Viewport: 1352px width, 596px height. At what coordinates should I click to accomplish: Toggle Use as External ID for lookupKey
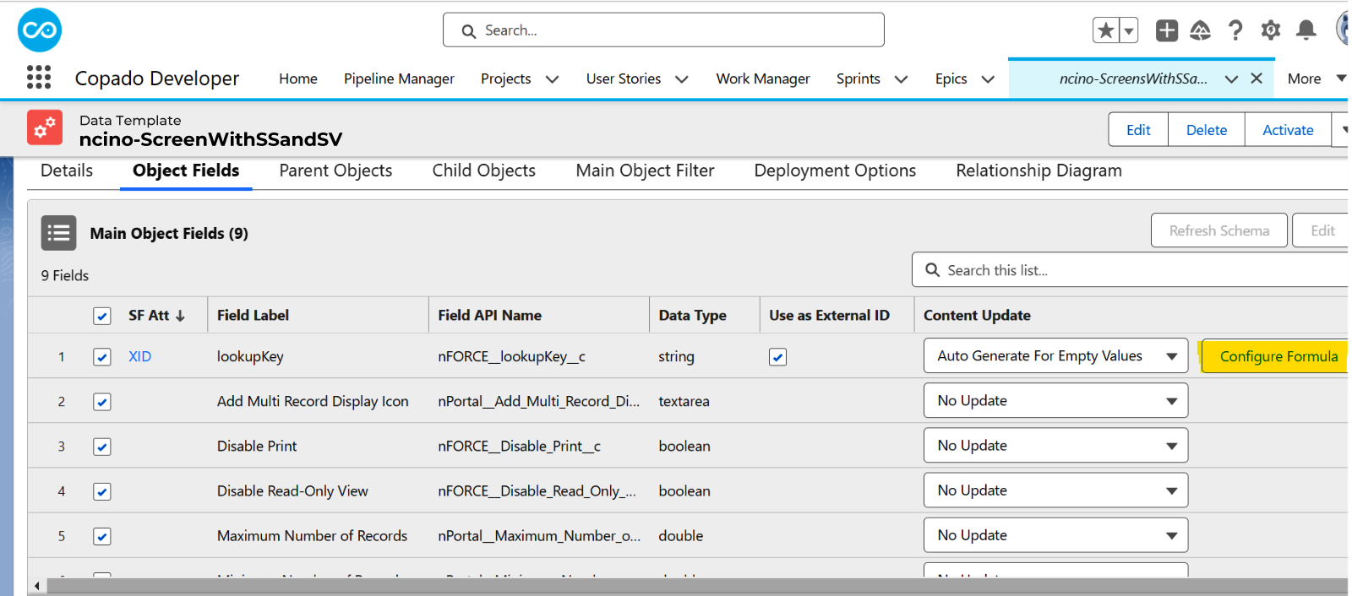coord(778,357)
